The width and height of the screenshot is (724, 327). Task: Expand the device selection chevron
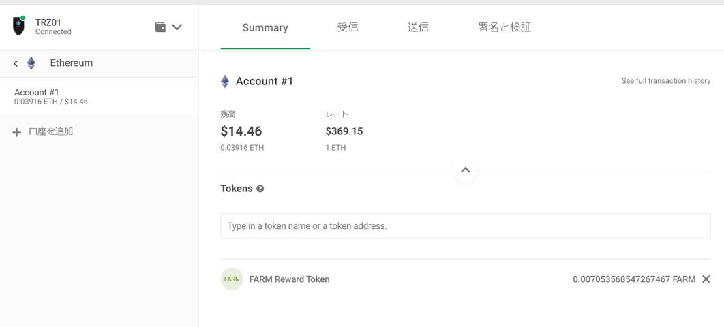177,27
